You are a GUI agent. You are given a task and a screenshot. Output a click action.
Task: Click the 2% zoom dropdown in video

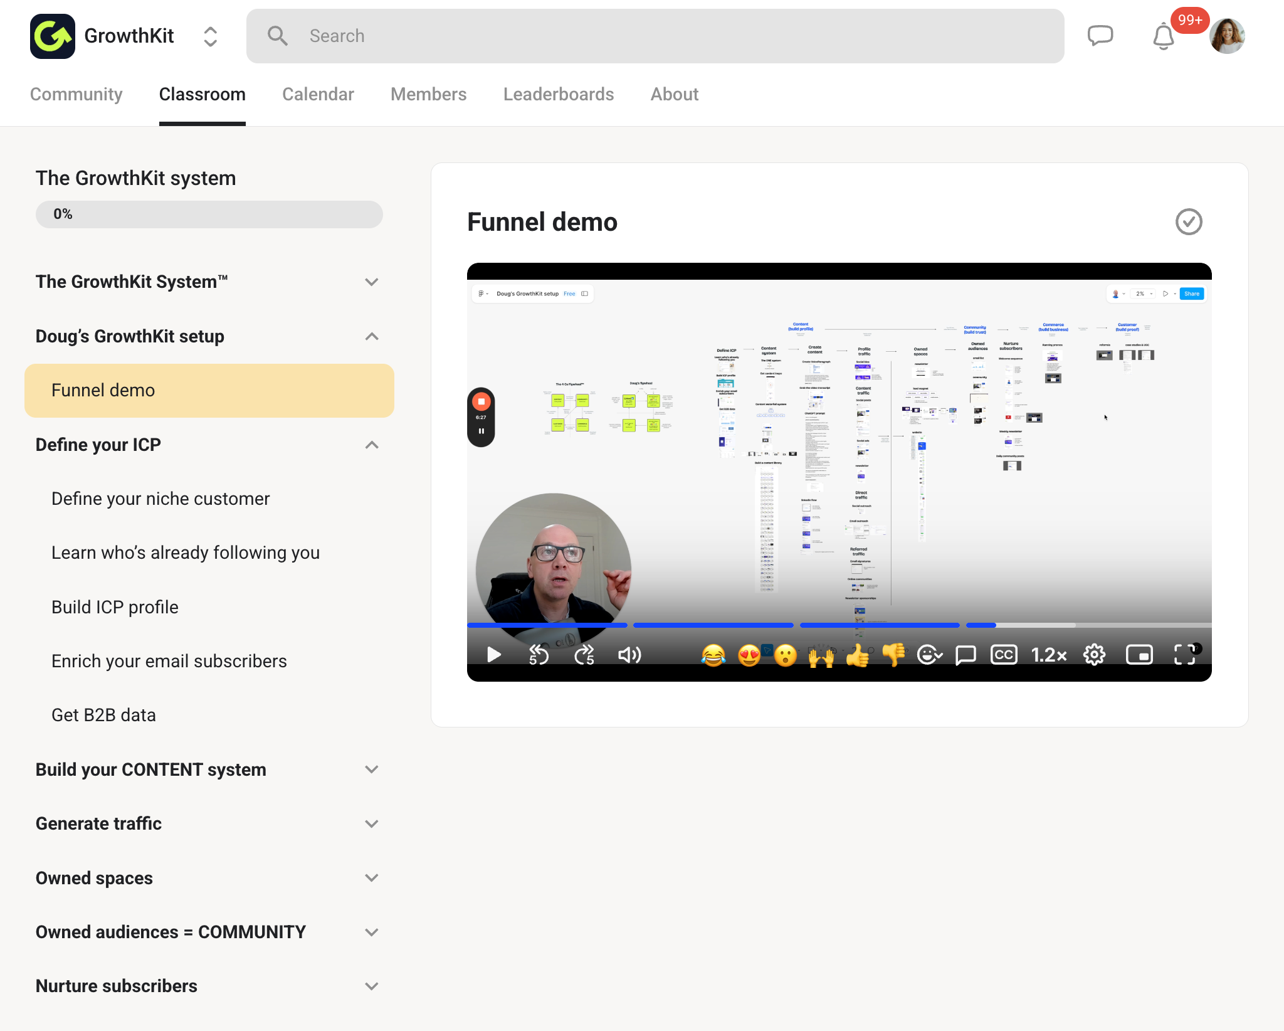point(1144,293)
